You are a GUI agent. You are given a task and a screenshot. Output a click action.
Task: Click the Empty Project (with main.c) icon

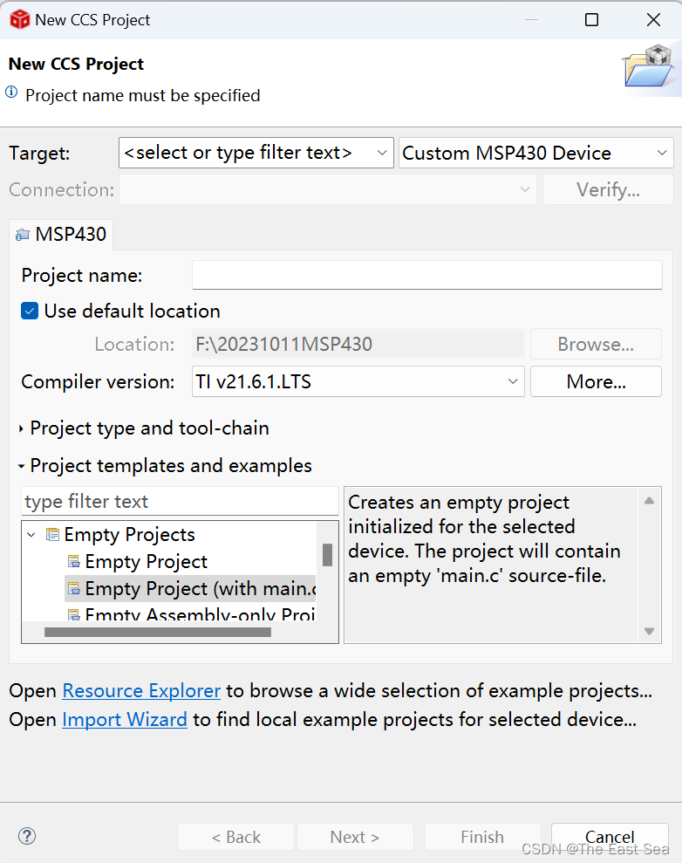click(74, 588)
